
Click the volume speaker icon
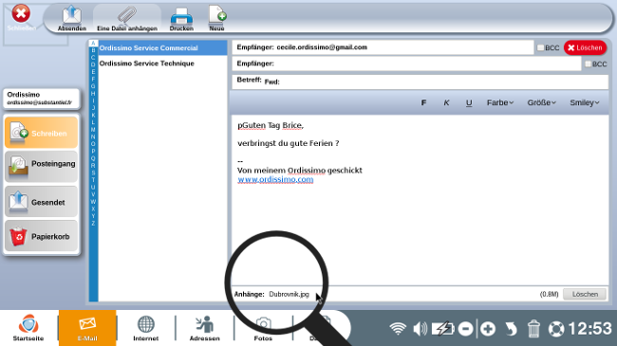point(420,328)
